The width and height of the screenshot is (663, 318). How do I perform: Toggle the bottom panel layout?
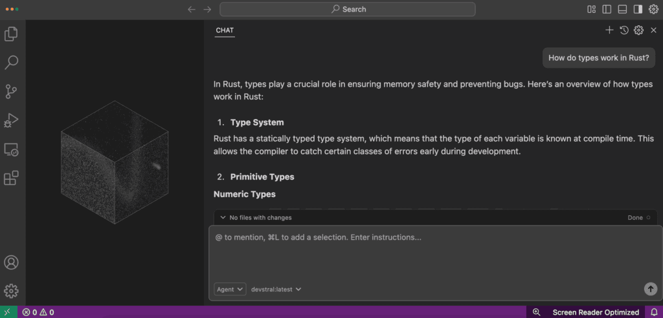tap(622, 9)
